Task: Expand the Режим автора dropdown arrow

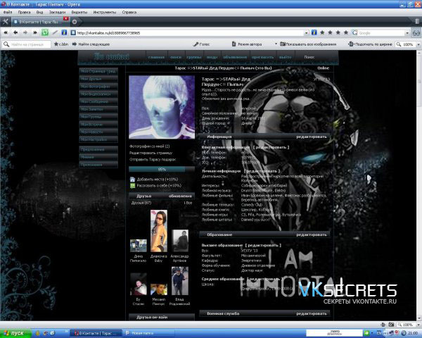Action: 276,44
